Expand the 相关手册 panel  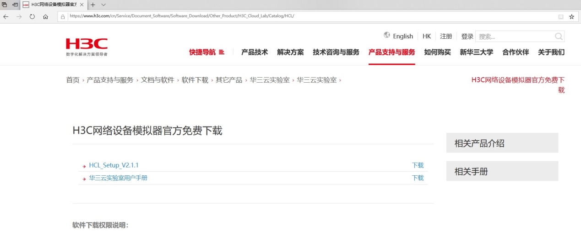tap(502, 171)
